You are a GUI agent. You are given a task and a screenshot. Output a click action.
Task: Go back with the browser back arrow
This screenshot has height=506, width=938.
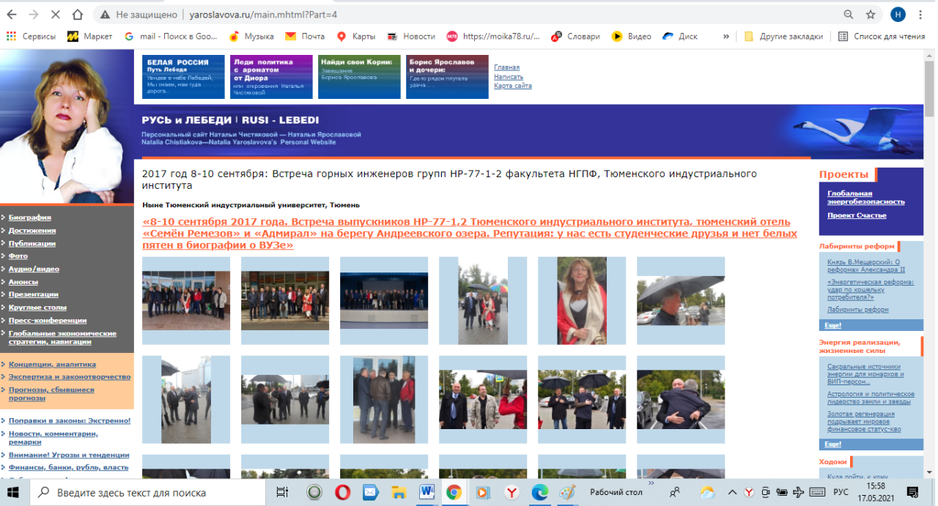point(12,14)
